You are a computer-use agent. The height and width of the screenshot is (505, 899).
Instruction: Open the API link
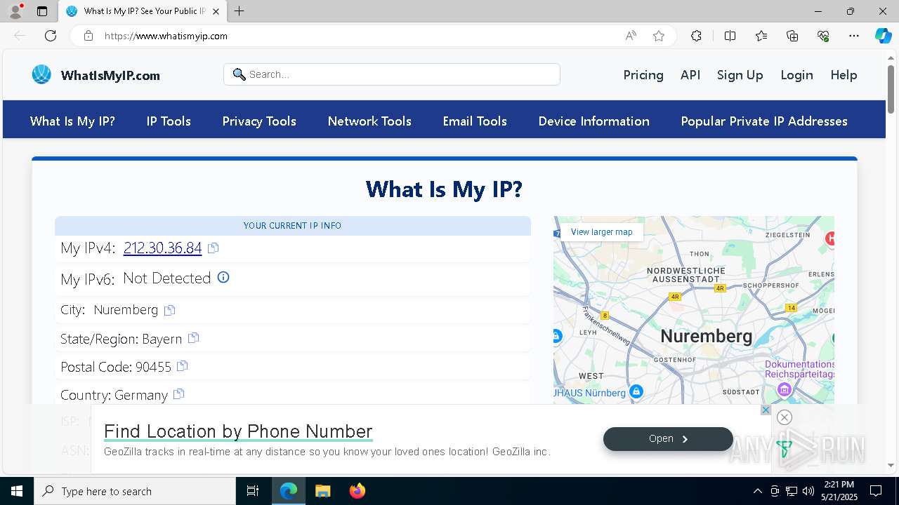[690, 75]
